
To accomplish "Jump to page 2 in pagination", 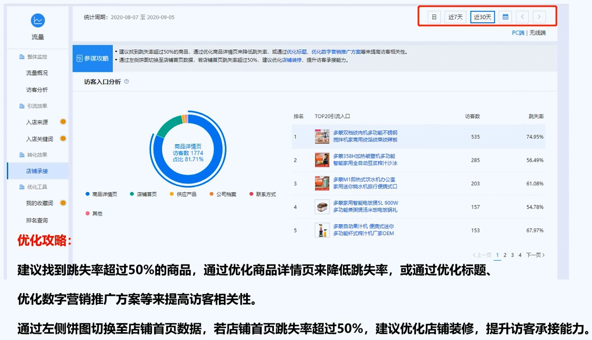I will tap(505, 255).
